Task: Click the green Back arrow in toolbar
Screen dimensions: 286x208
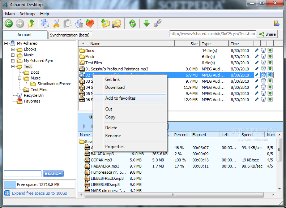Action: (x=9, y=24)
